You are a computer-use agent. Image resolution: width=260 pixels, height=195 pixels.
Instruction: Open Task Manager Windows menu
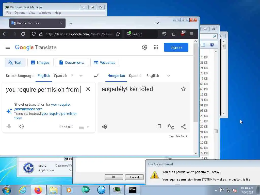[x=45, y=13]
